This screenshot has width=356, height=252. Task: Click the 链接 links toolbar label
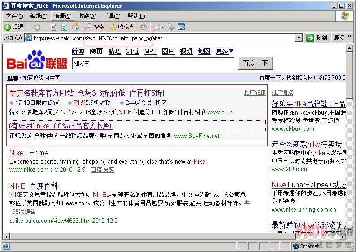(339, 38)
